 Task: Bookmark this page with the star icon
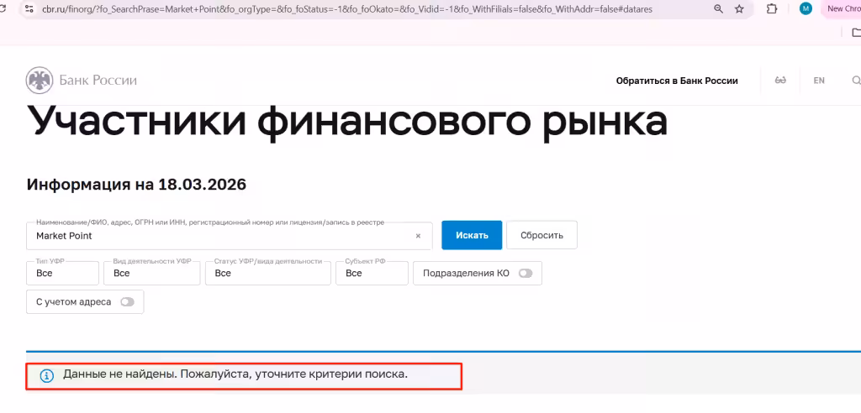point(739,8)
